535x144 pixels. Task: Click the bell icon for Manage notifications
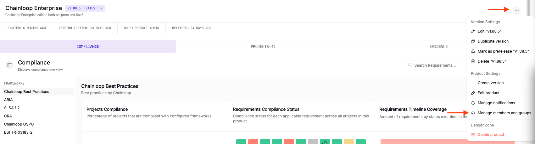pyautogui.click(x=473, y=103)
